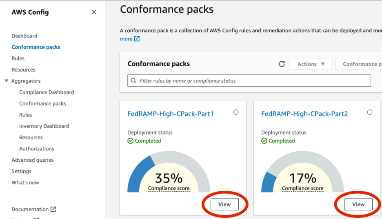
Task: Click the Documentation external link icon
Action: point(53,209)
